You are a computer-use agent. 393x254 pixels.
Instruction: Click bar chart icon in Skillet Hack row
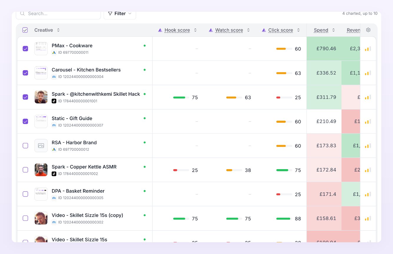click(x=368, y=97)
